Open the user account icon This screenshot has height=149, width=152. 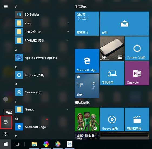(x=5, y=99)
